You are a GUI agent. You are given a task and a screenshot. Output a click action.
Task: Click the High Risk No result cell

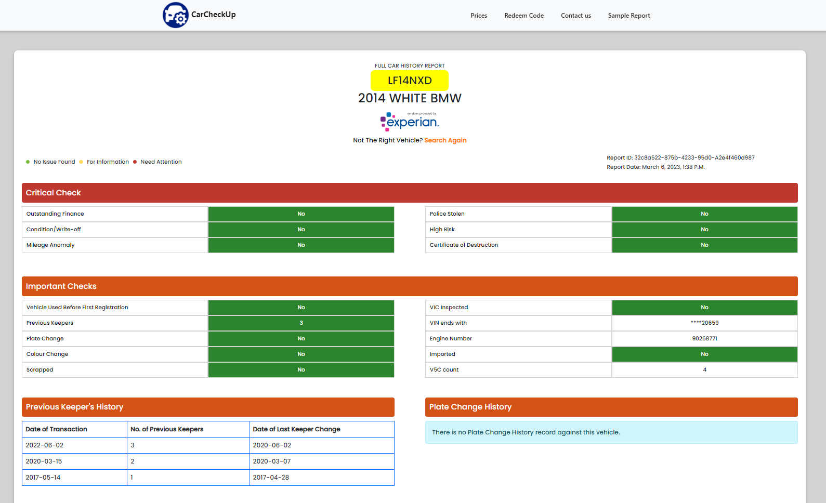[x=704, y=230]
